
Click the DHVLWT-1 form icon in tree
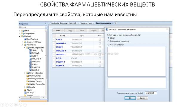pyautogui.click(x=30, y=53)
